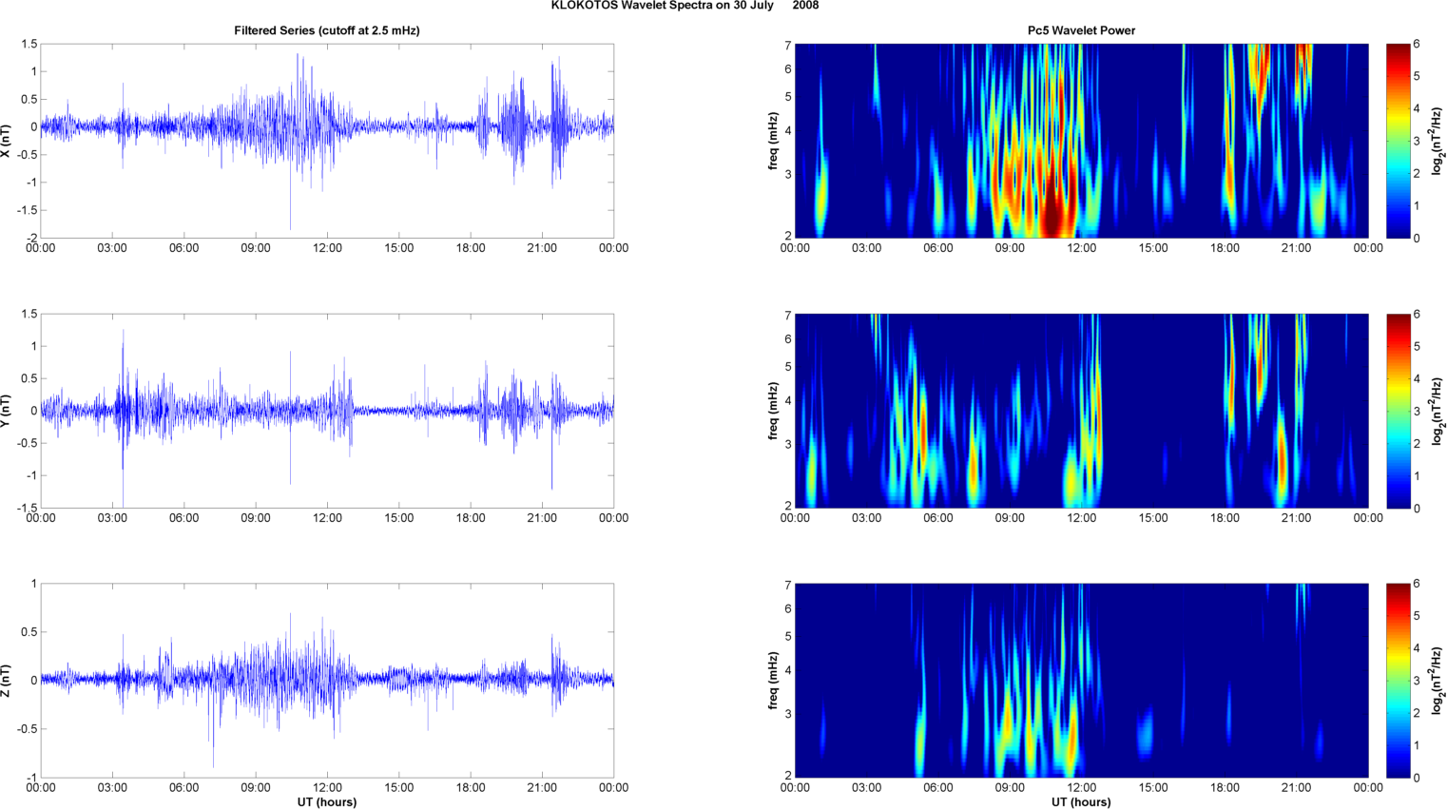Viewport: 1447px width, 809px height.
Task: Click the Y component spectrogram colorbar
Action: tap(1398, 411)
